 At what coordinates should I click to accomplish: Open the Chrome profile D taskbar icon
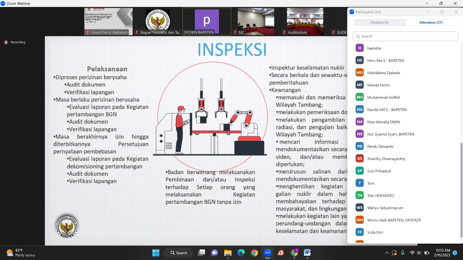(x=294, y=253)
